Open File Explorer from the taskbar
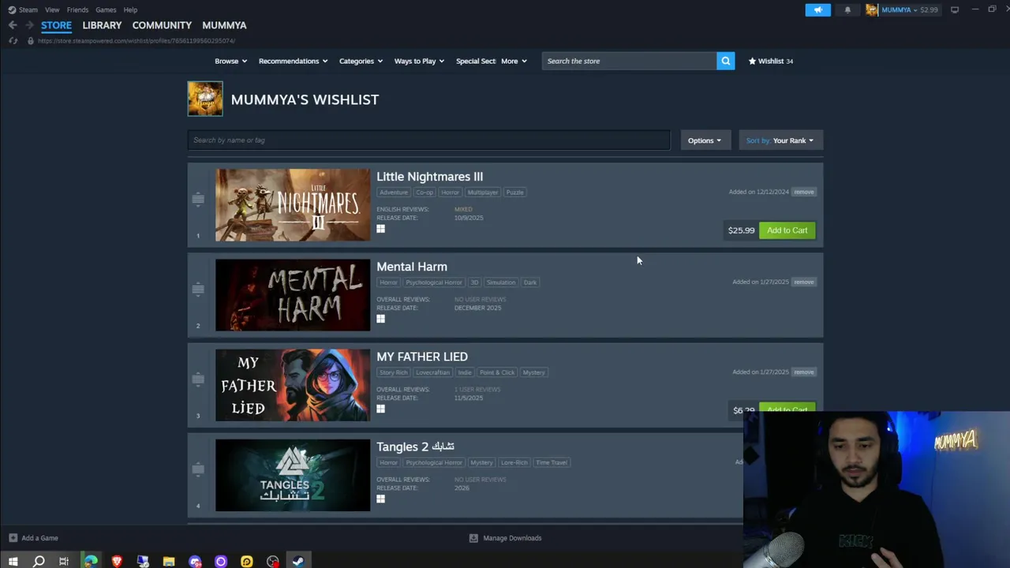The image size is (1010, 568). click(169, 562)
